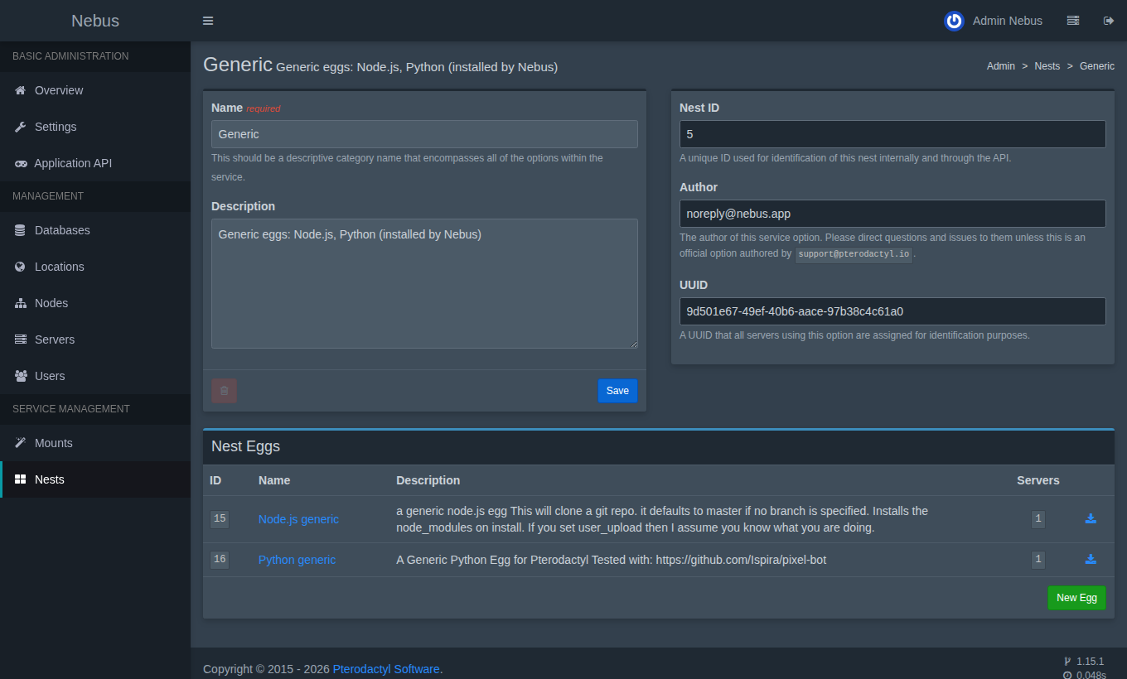Create a New Egg
This screenshot has width=1127, height=679.
(x=1076, y=598)
